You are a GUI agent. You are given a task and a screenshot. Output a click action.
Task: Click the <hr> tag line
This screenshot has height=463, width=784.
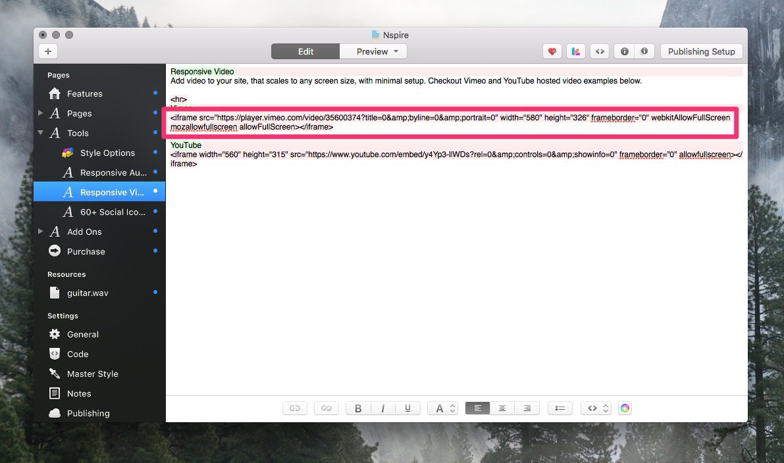178,99
